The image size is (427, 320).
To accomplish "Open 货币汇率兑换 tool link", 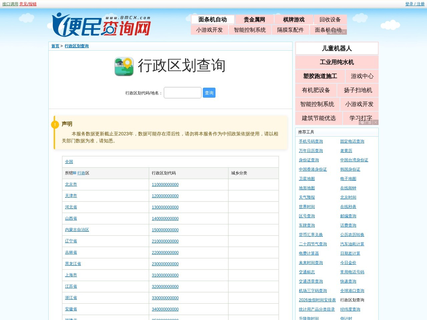I will click(x=311, y=235).
